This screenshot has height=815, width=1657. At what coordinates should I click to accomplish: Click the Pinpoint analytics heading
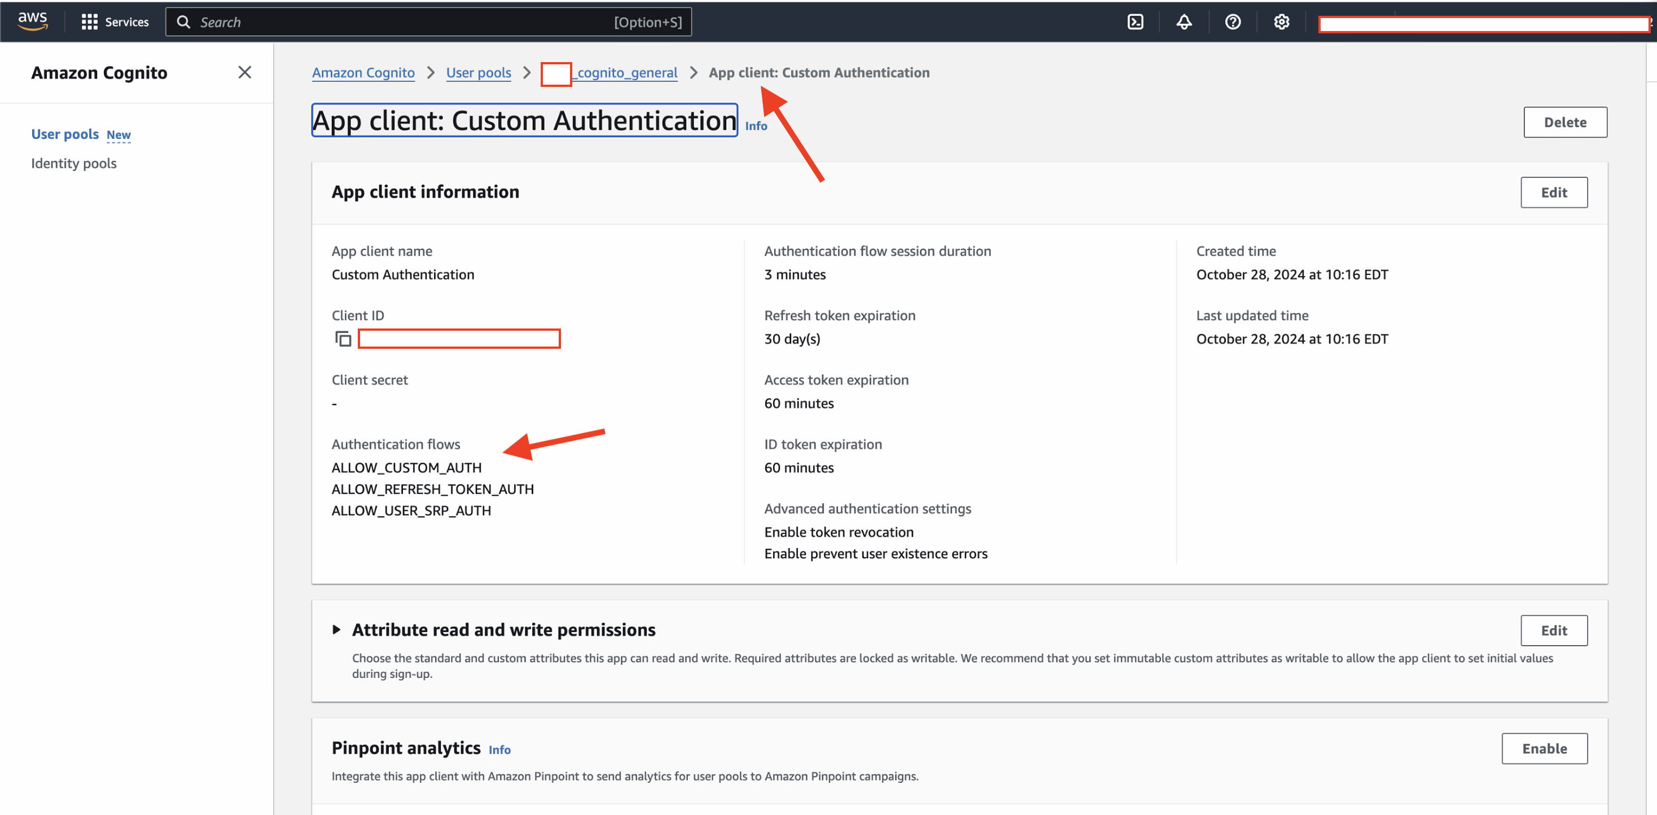coord(406,748)
